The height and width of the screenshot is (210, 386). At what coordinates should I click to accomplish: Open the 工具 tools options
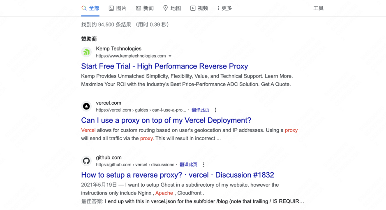318,8
